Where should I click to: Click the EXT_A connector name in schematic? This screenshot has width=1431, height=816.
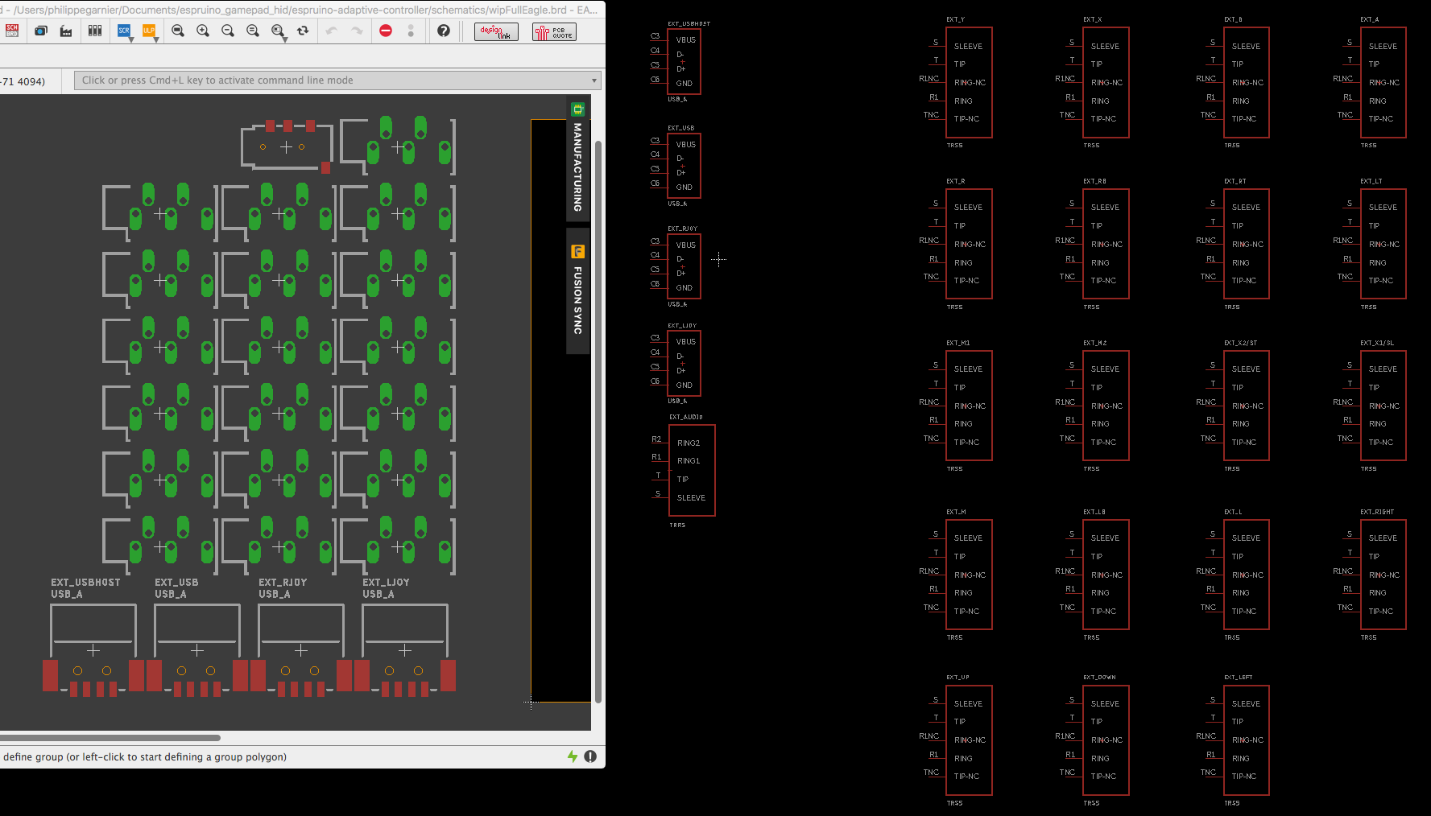(x=1370, y=19)
